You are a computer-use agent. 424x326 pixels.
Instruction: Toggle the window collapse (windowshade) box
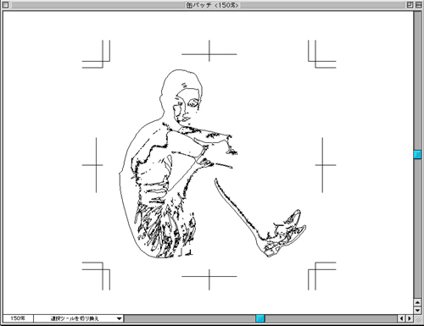pyautogui.click(x=418, y=5)
